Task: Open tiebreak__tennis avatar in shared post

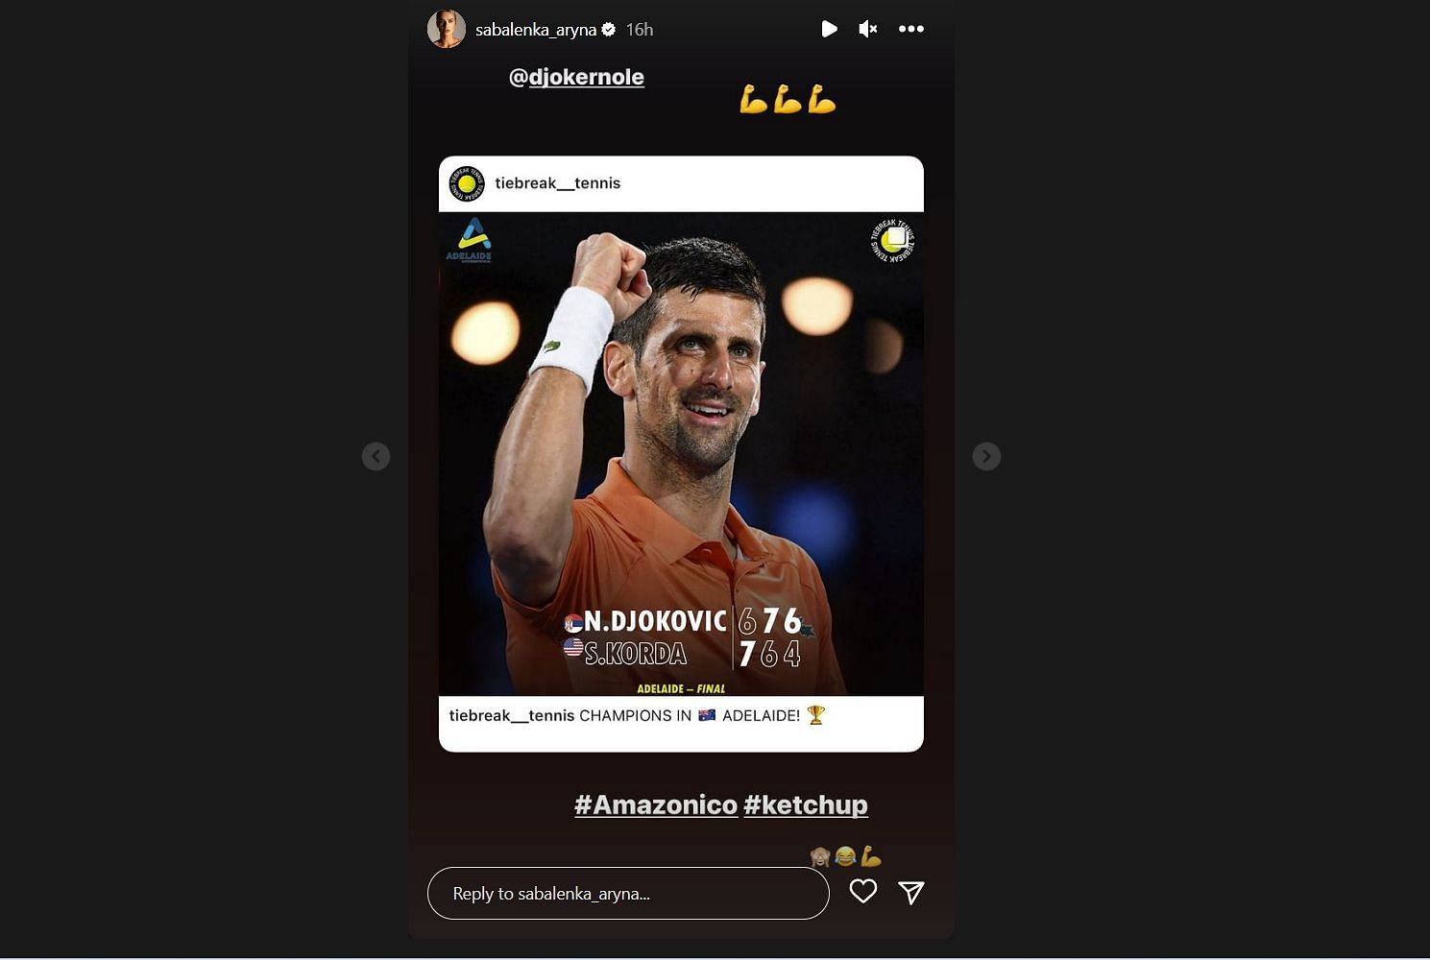Action: (x=467, y=183)
